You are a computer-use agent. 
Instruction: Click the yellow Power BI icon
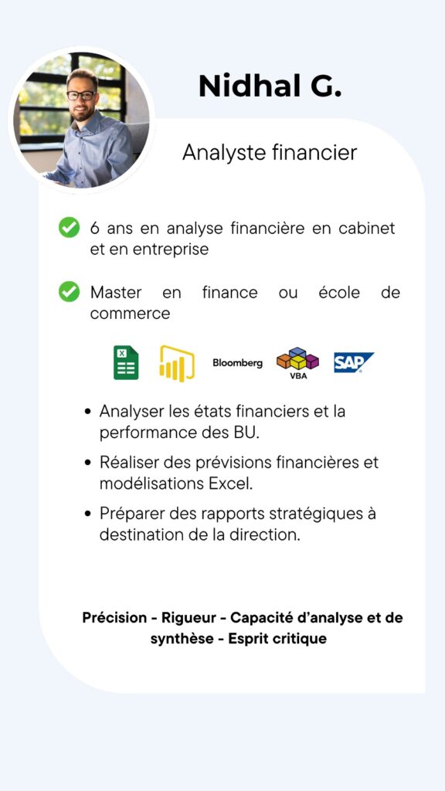pos(177,363)
